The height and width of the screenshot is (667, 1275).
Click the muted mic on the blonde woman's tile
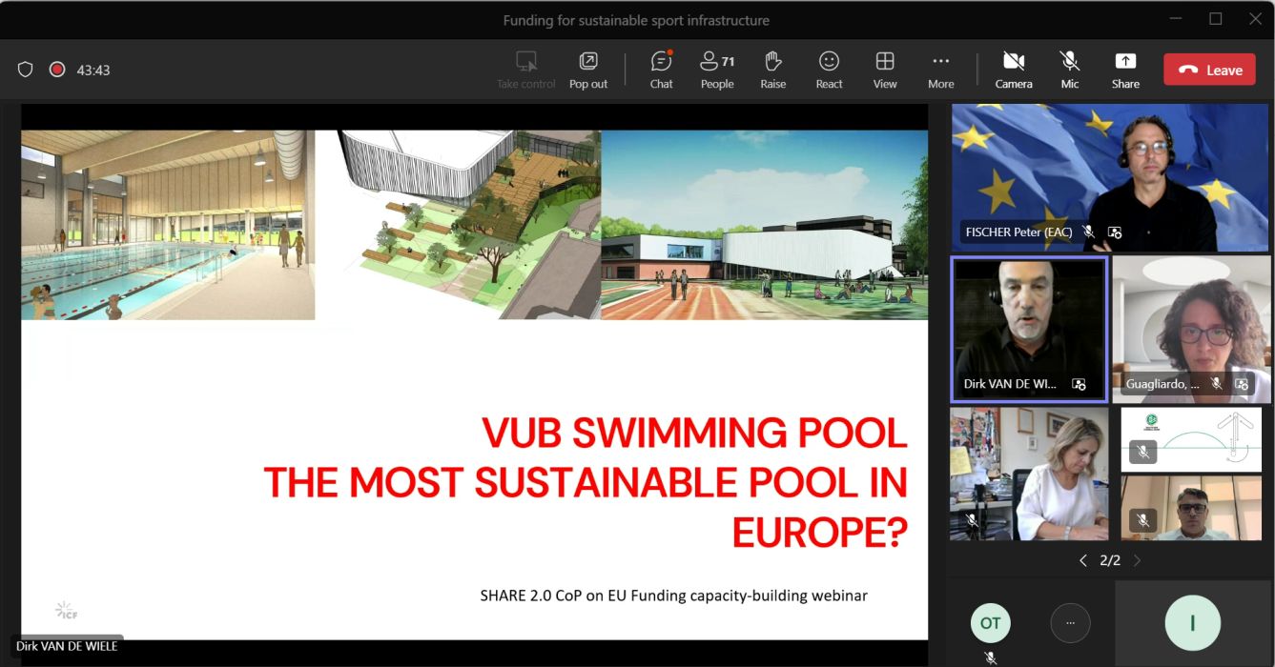pos(972,520)
